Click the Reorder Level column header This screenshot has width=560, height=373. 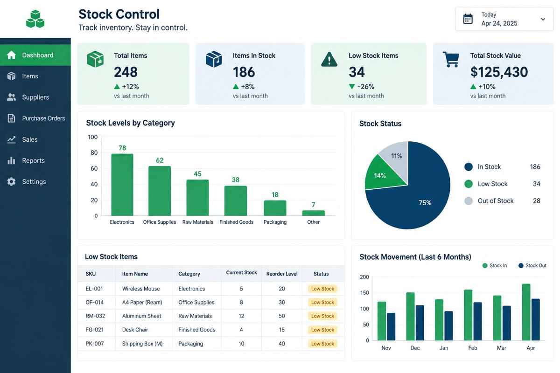282,274
